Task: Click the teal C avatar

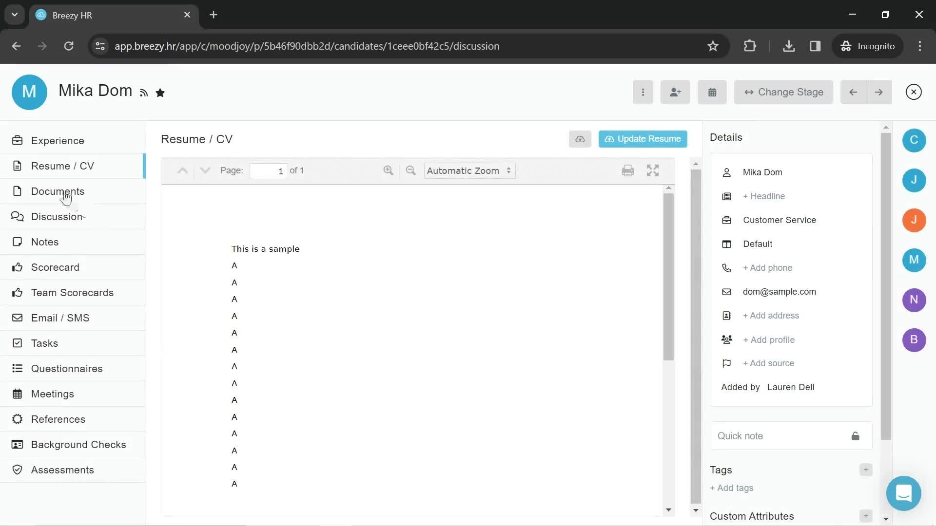Action: click(914, 140)
